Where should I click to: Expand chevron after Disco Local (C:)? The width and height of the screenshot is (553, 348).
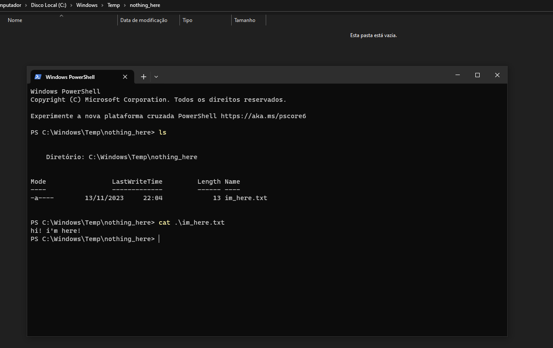coord(71,5)
